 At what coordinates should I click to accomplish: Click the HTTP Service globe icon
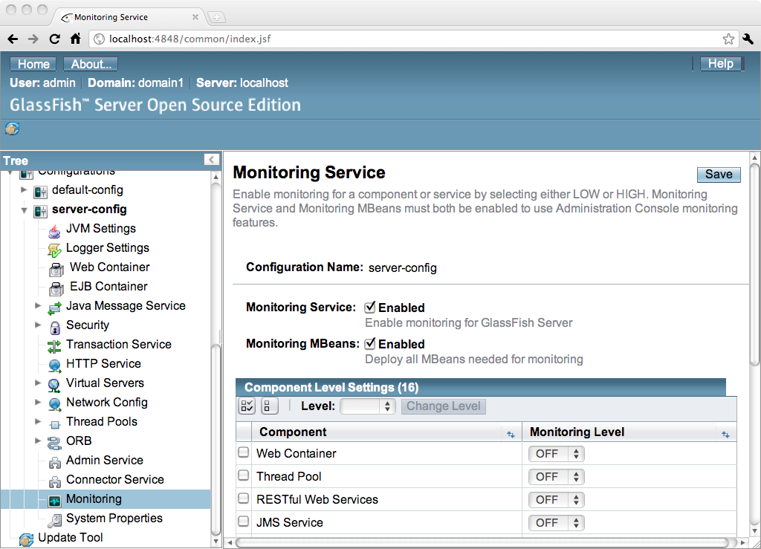pos(54,366)
